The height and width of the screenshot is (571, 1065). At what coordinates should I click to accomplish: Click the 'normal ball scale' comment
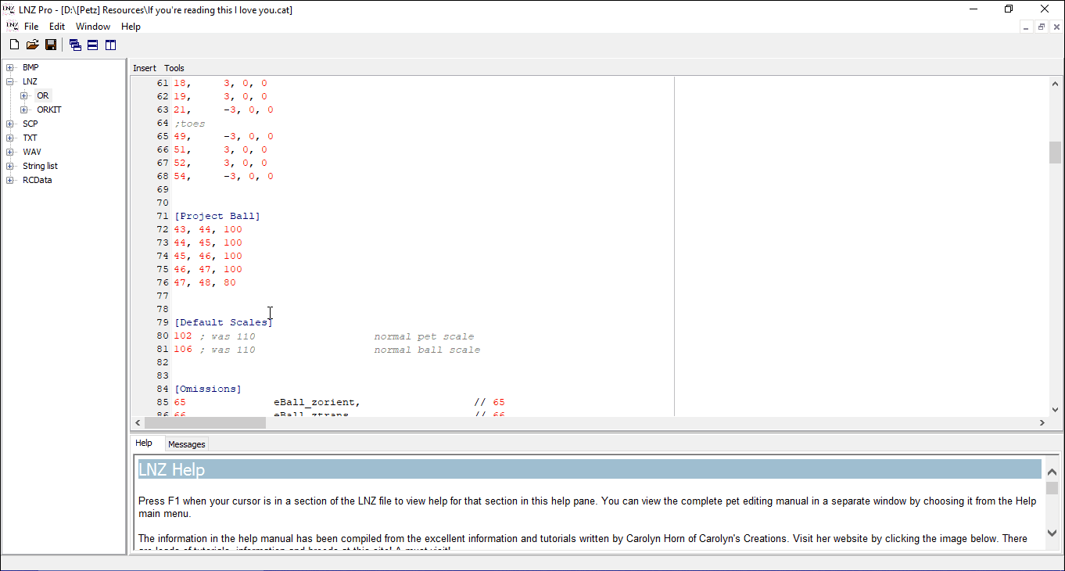click(427, 350)
